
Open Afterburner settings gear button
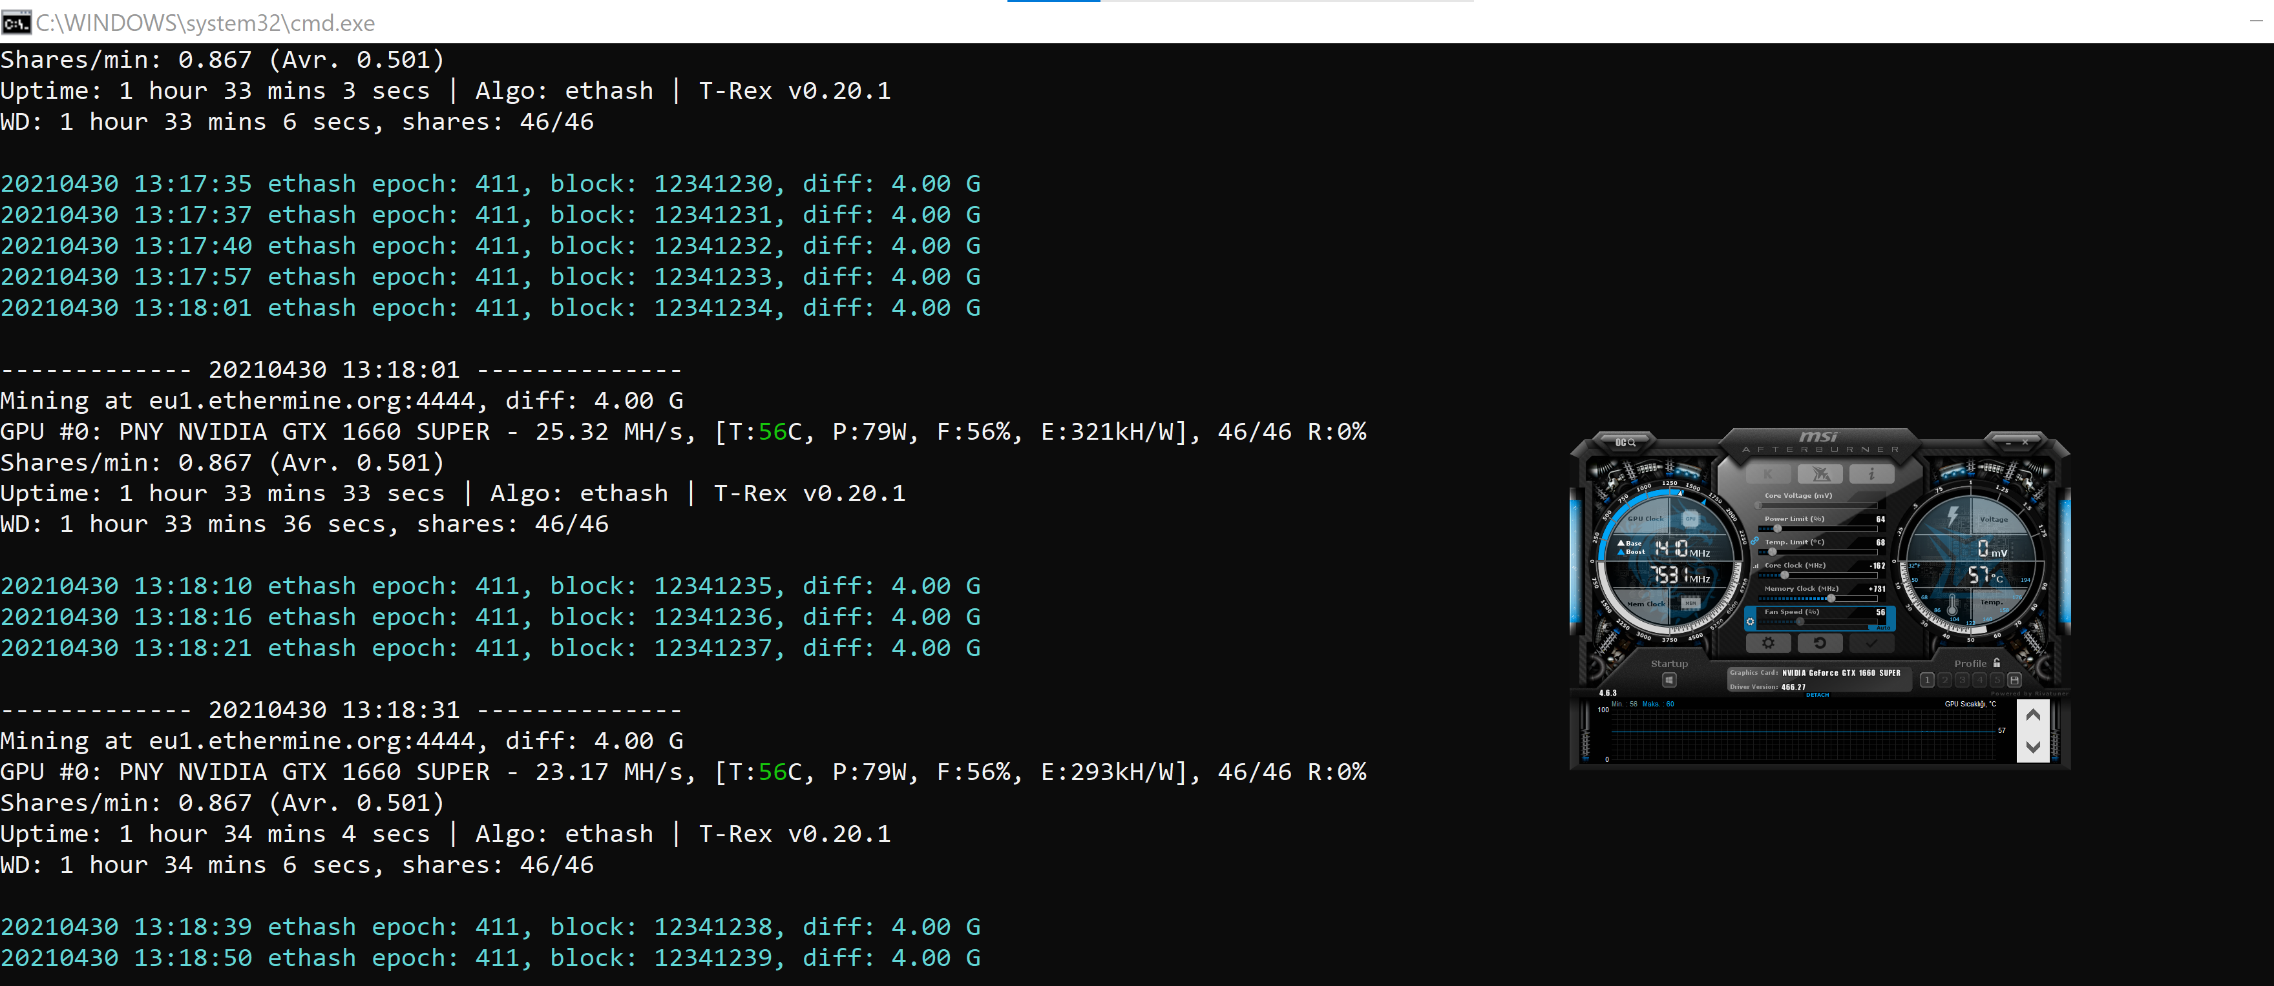1768,643
